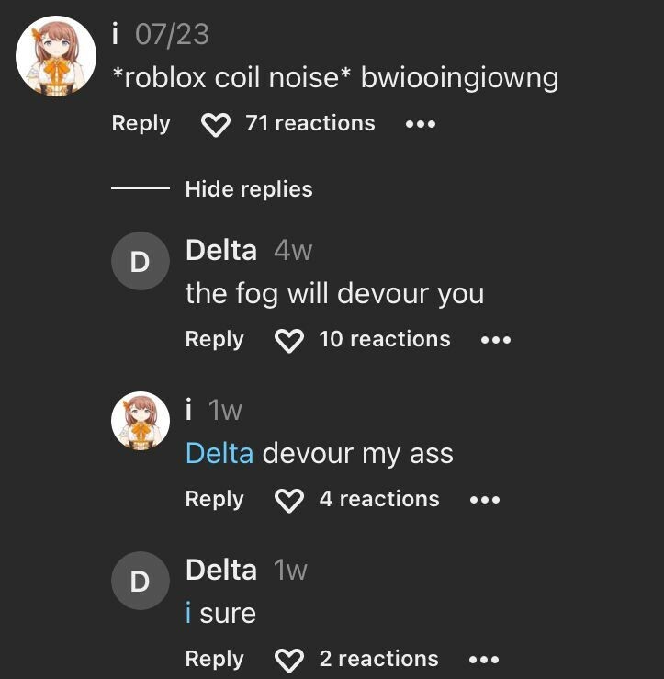Reply to the devour my ass comment
Image resolution: width=664 pixels, height=679 pixels.
[215, 499]
